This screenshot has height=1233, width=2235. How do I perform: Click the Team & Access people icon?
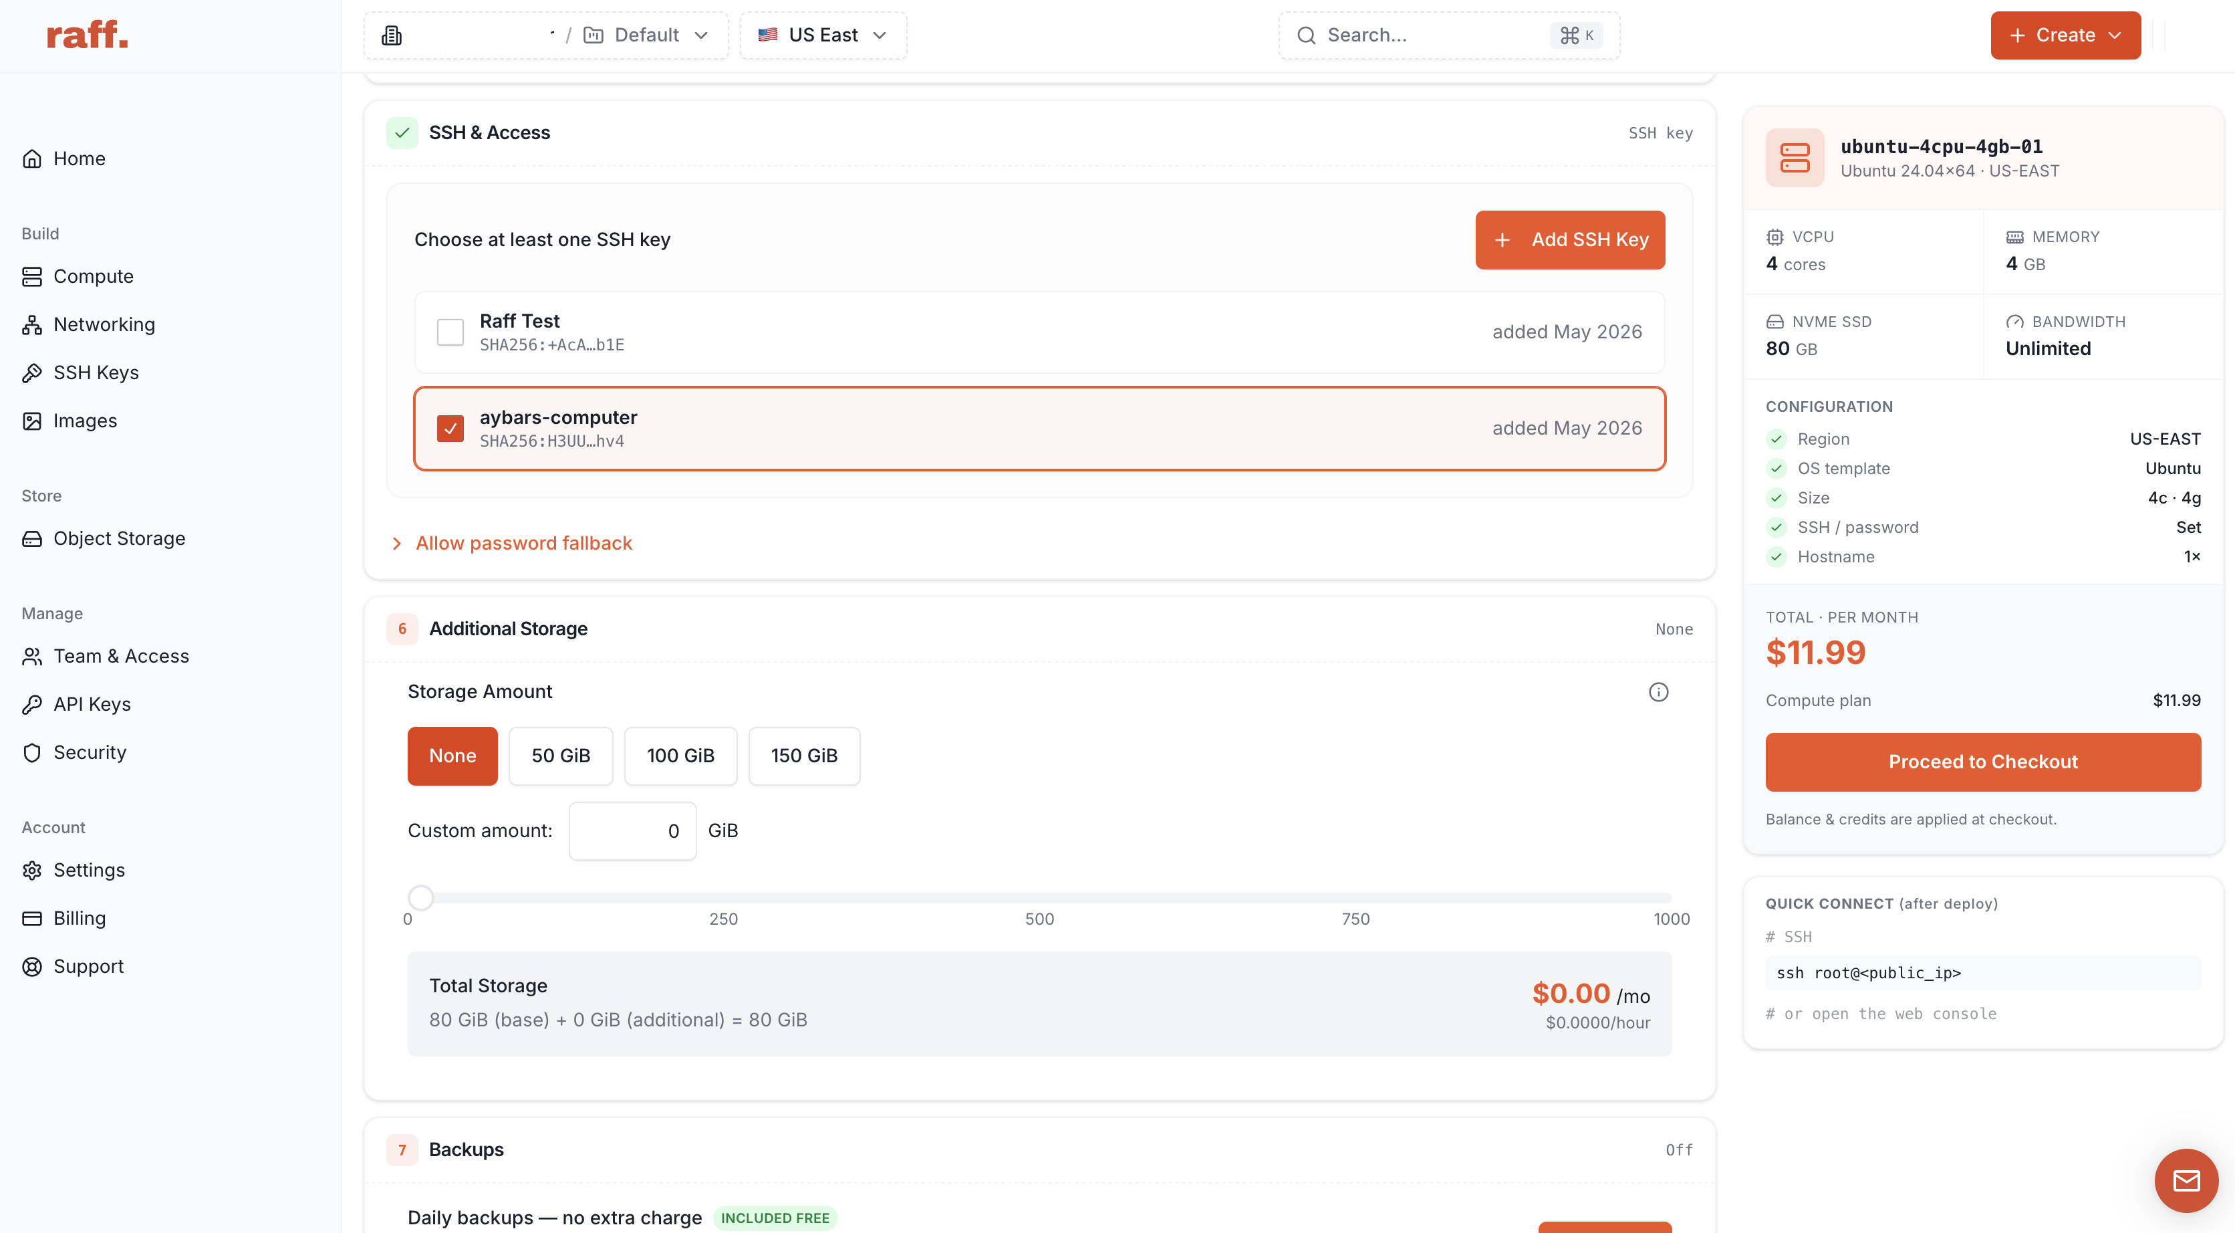[x=32, y=657]
